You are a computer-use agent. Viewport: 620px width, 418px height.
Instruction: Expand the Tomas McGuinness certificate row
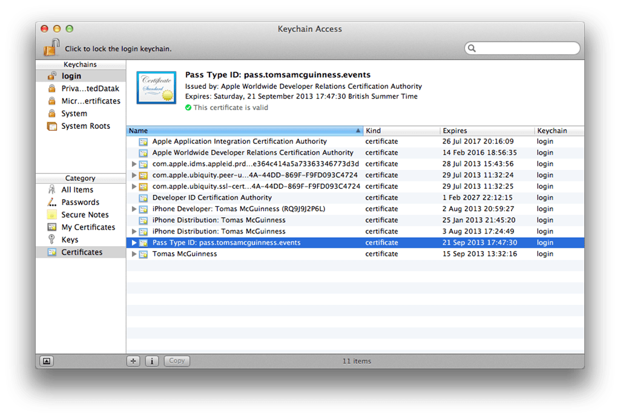click(134, 254)
